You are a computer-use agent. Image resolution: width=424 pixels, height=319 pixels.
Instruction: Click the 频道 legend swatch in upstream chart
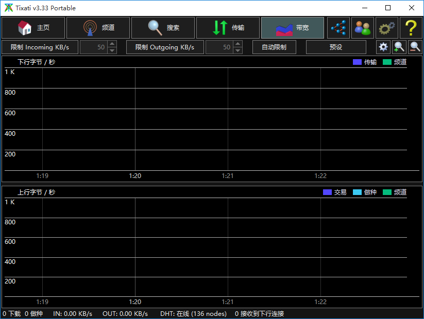[x=387, y=192]
